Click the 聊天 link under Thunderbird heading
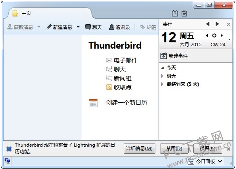Viewport: 236px width, 169px height. [x=116, y=69]
